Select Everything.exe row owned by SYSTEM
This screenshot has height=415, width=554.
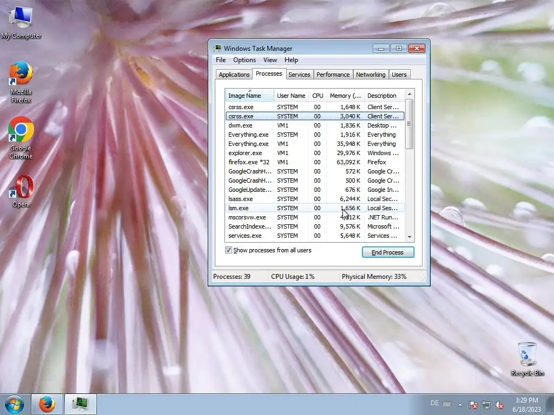(x=315, y=135)
